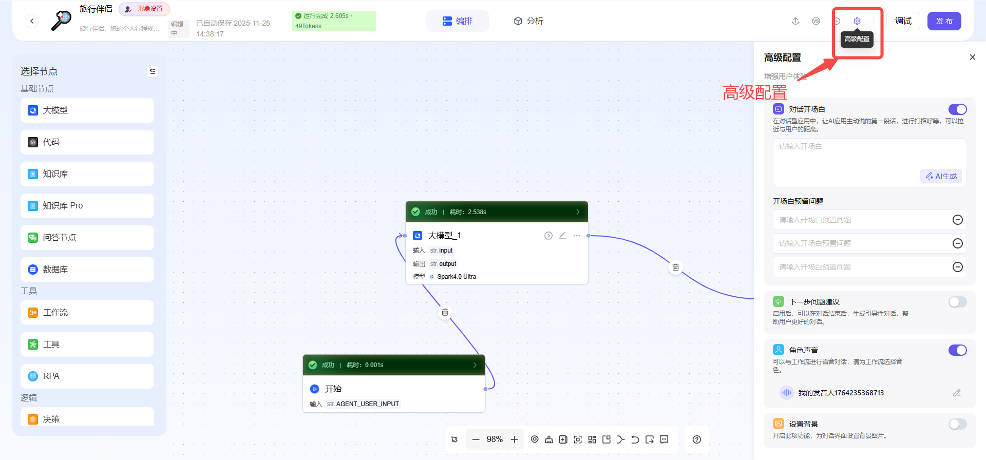This screenshot has width=986, height=460.
Task: Run the 大模型_1 node with play icon
Action: [x=548, y=236]
